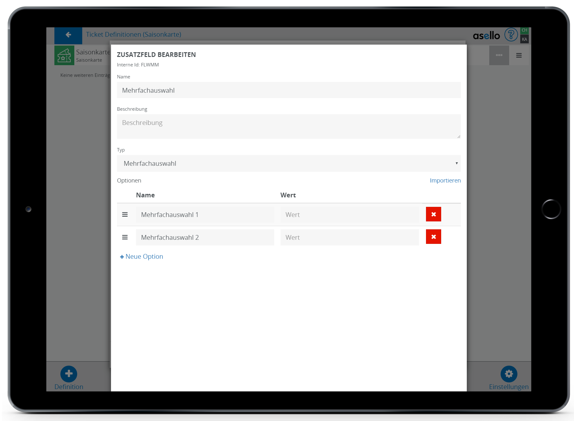This screenshot has height=421, width=574.
Task: Add a new option via Neue Option
Action: coord(142,257)
